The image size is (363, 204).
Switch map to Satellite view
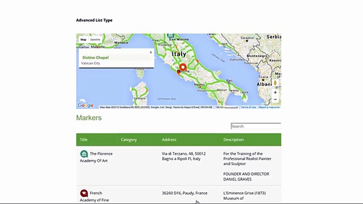[x=95, y=40]
